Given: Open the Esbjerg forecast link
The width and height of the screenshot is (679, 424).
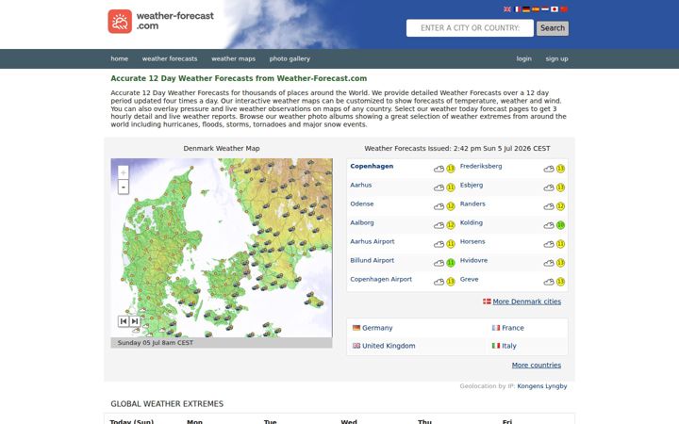Looking at the screenshot, I should coord(472,186).
